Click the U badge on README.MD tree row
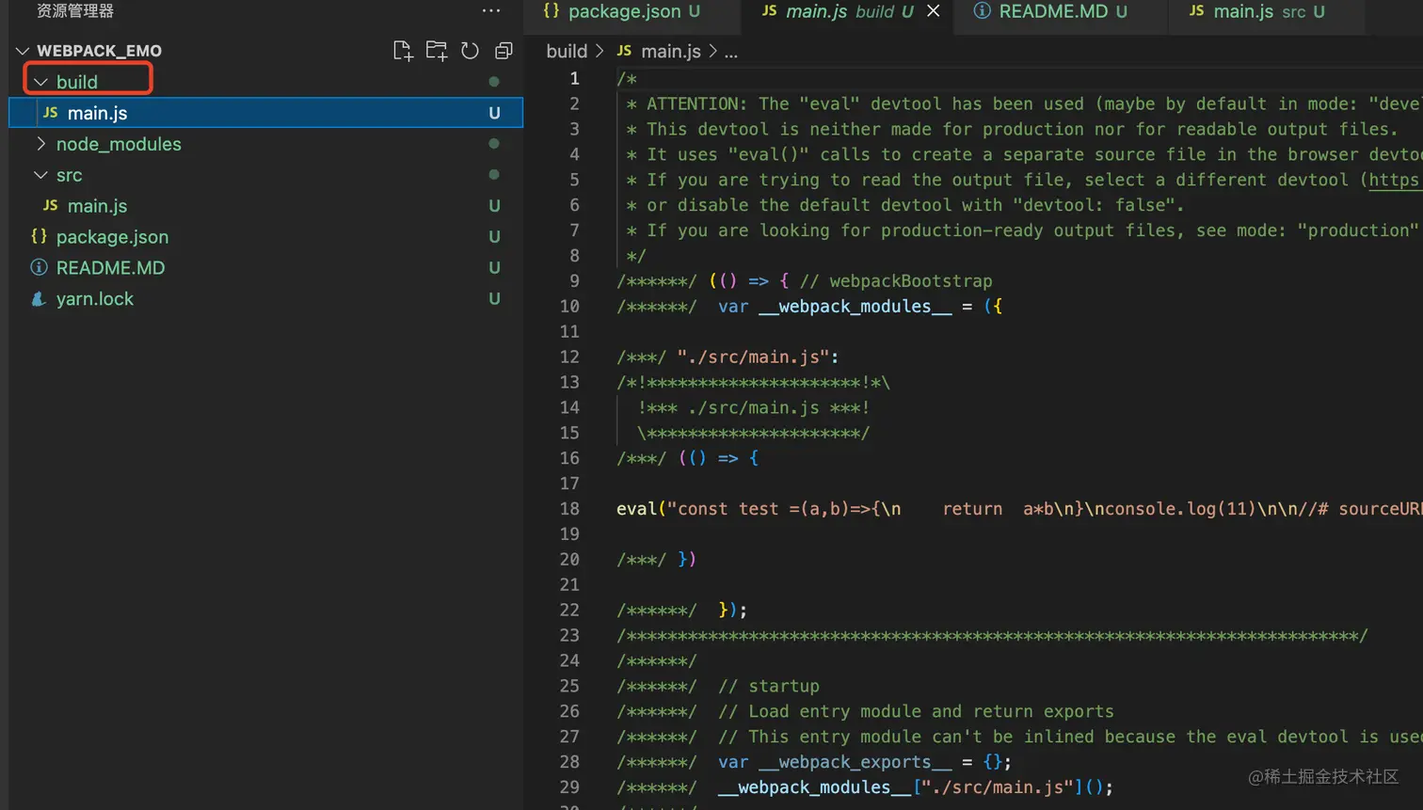The width and height of the screenshot is (1423, 810). point(494,268)
